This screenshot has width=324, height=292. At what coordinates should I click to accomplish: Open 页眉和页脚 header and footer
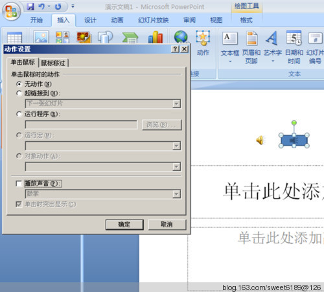(x=251, y=47)
